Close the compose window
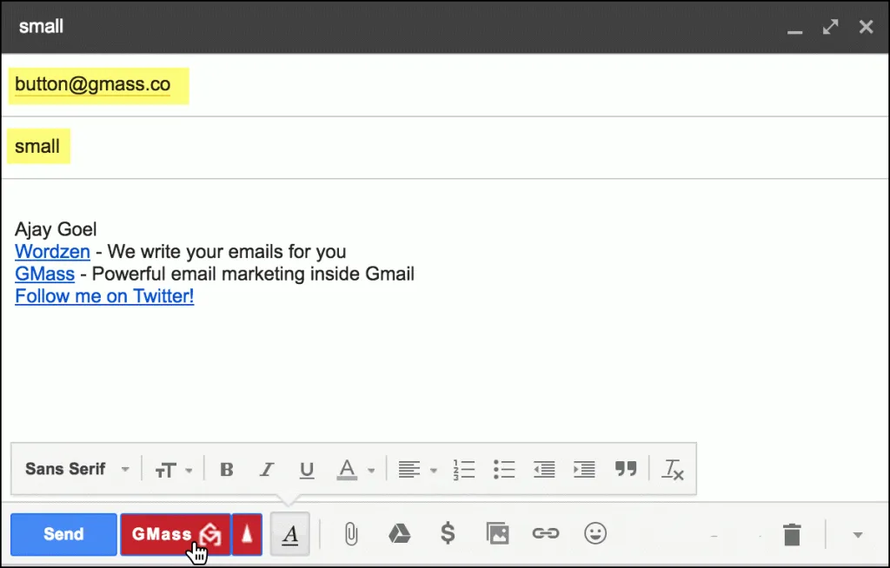Screen dimensions: 890x568 point(867,27)
